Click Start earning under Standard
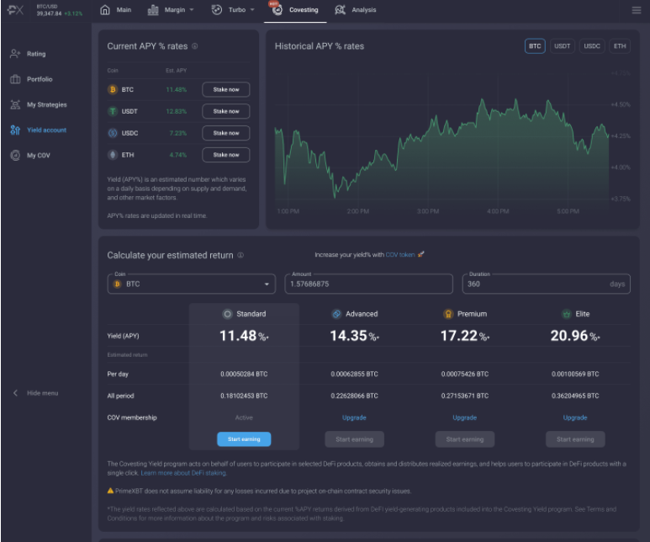 244,439
